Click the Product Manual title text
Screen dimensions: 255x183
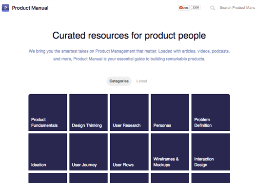[x=30, y=8]
